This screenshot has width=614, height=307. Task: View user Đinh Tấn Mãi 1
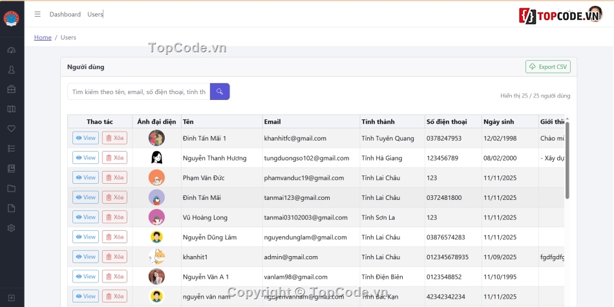[85, 138]
